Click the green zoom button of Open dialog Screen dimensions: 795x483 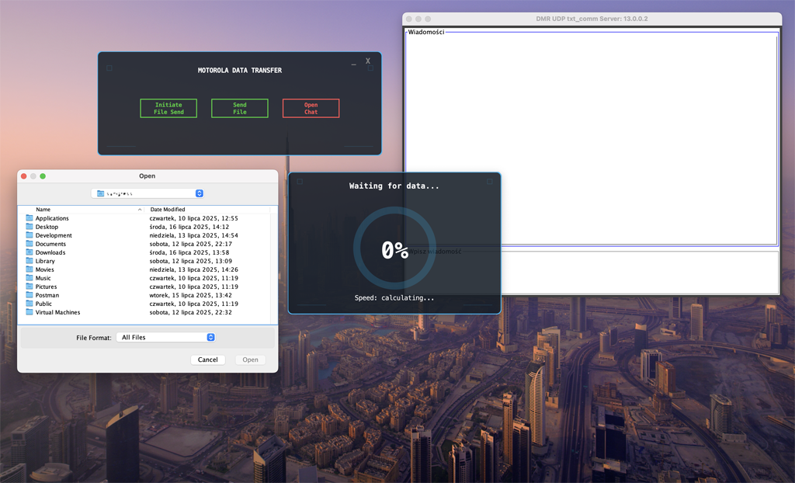coord(43,176)
